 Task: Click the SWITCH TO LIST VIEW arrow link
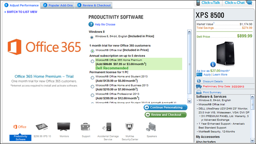coord(21,12)
